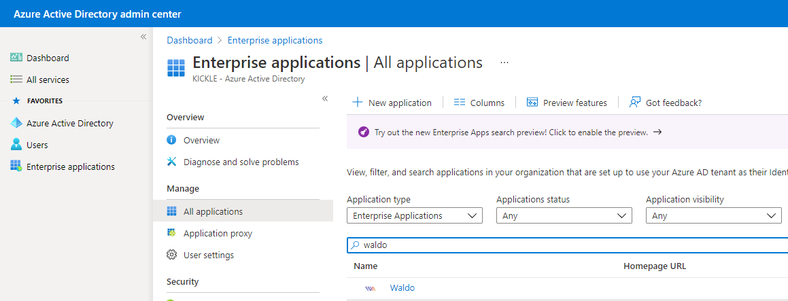Click the purple rocket preview icon
788x301 pixels.
(363, 132)
